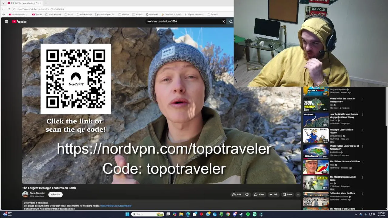Image resolution: width=388 pixels, height=218 pixels.
Task: Expand the tab search dropdown arrow
Action: pyautogui.click(x=3, y=3)
